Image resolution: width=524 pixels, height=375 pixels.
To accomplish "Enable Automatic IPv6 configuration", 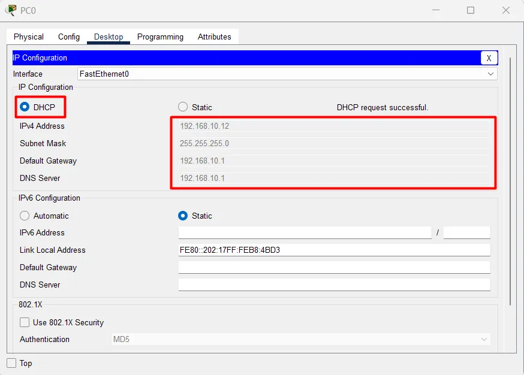I will tap(25, 216).
